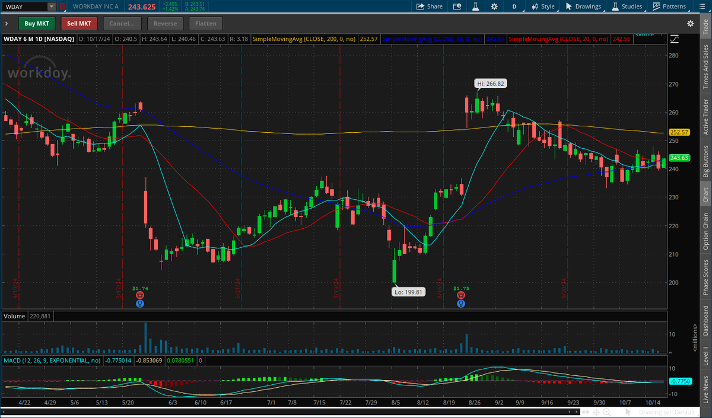Click the Share chart icon button
The image size is (712, 418).
coord(430,7)
